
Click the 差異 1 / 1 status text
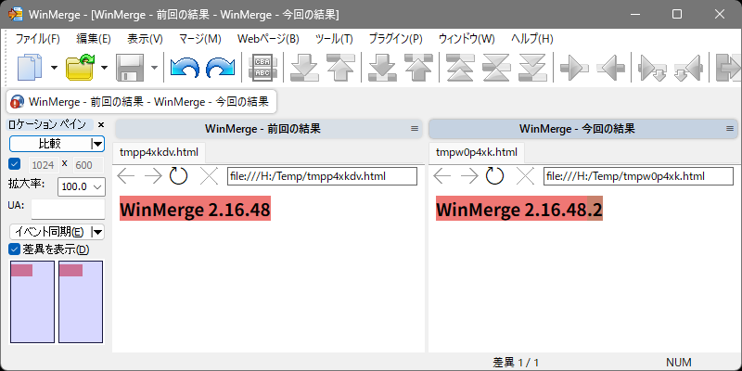(516, 363)
